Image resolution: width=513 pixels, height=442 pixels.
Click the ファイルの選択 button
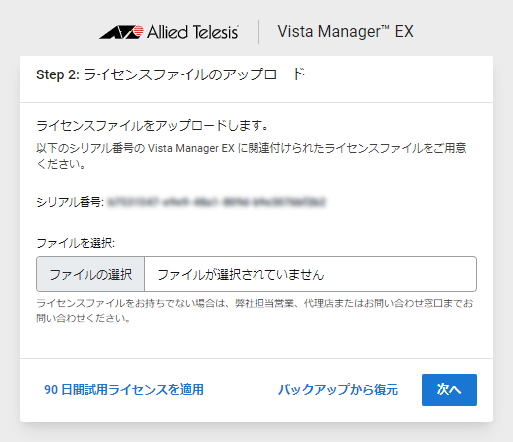[x=90, y=274]
